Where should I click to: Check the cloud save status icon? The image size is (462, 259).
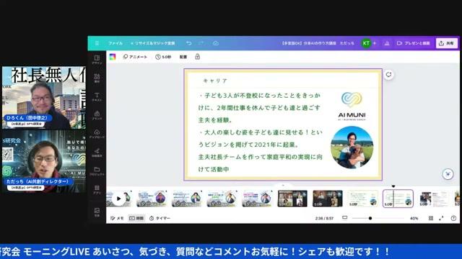coord(216,43)
